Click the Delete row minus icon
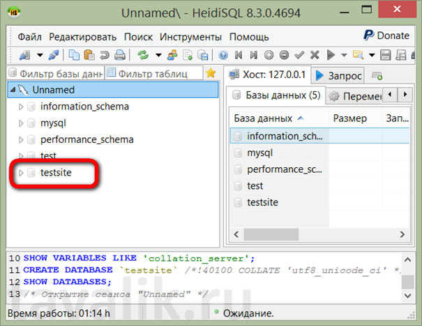Image resolution: width=422 pixels, height=326 pixels. pos(284,55)
